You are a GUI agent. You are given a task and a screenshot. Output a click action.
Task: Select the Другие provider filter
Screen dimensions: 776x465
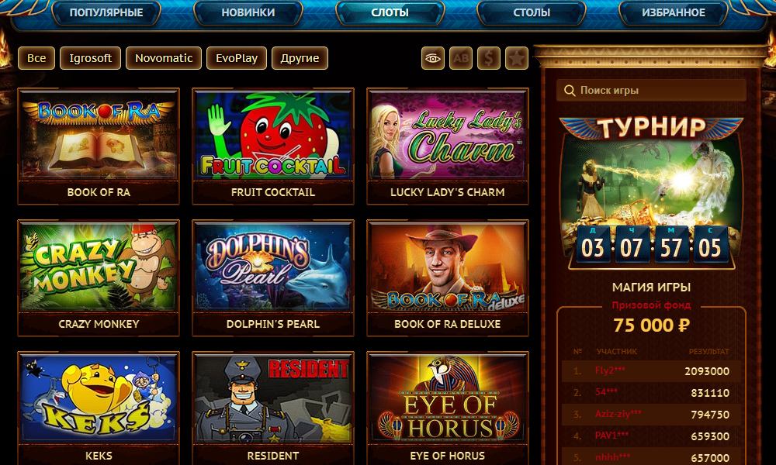point(300,58)
